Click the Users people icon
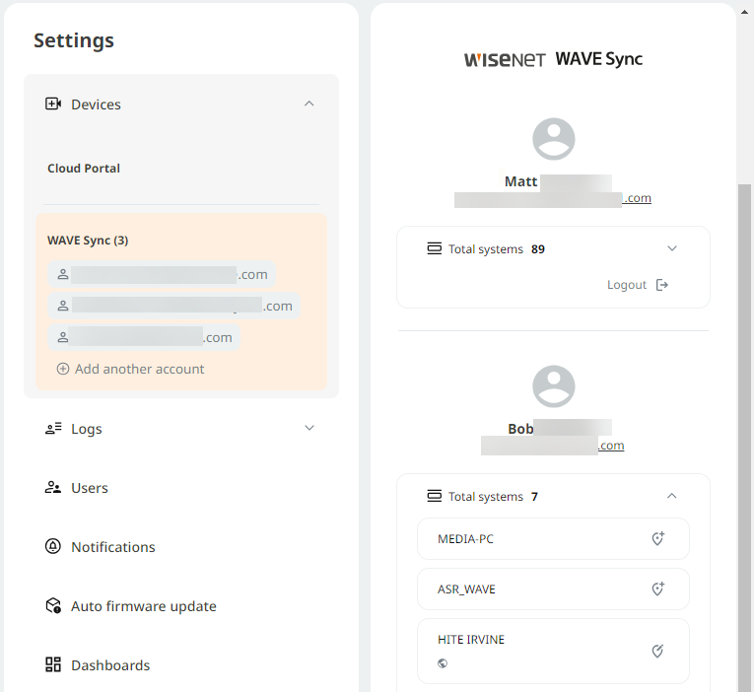The image size is (754, 692). [53, 488]
